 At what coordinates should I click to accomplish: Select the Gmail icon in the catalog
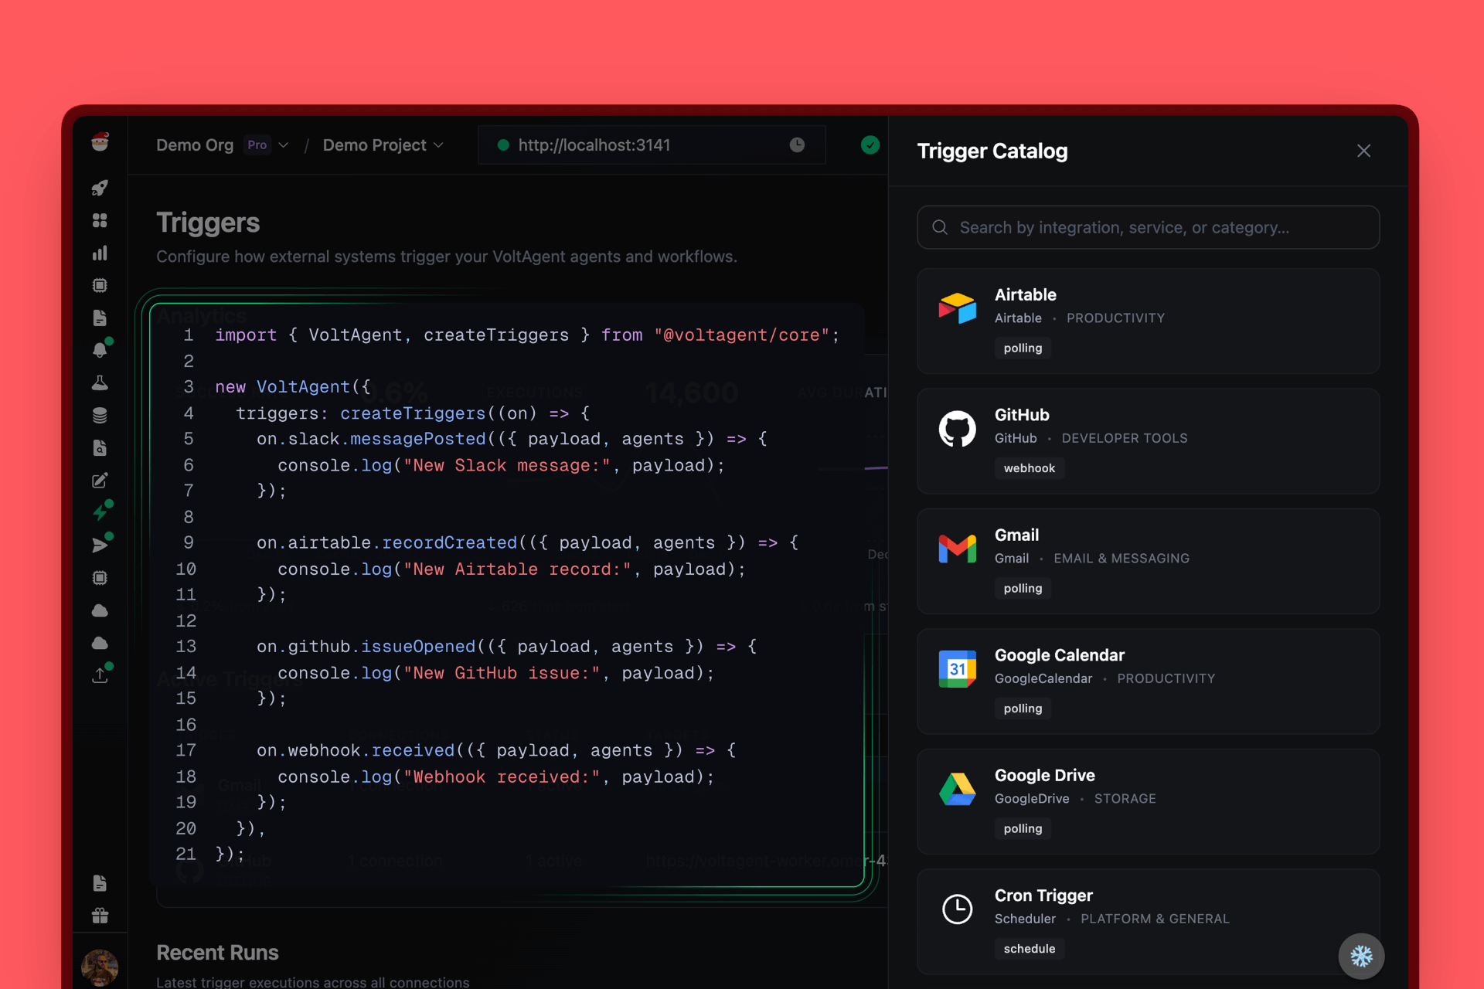tap(958, 549)
